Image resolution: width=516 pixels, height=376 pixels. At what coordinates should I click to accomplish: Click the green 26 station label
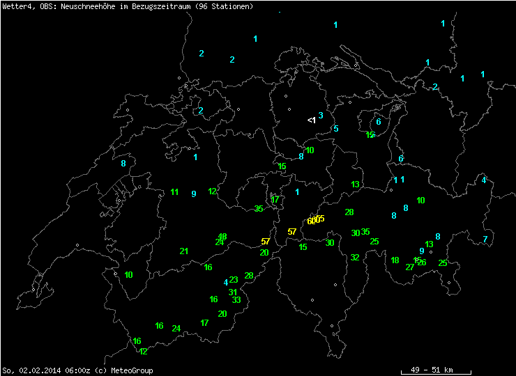422,263
